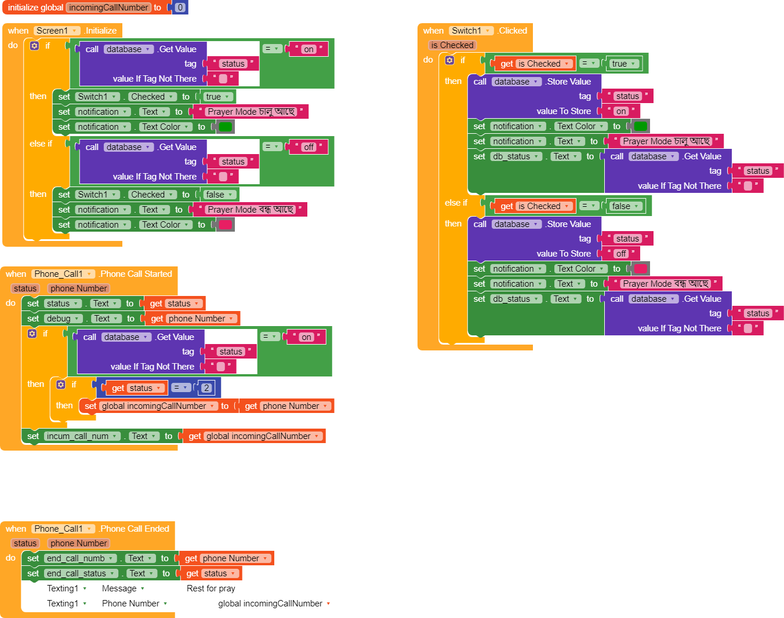This screenshot has width=784, height=618.
Task: Click phone Number parameter in Phone Call Started header
Action: [78, 288]
